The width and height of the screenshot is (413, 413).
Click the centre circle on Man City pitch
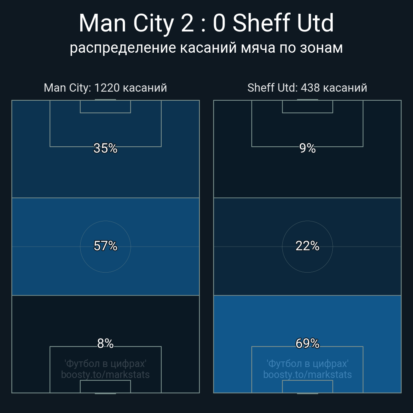105,247
